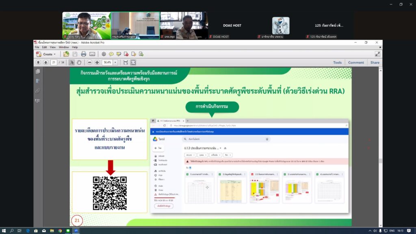Toggle the Page Thumbnails side panel

tap(38, 71)
